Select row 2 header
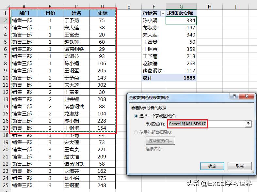 coord(6,21)
